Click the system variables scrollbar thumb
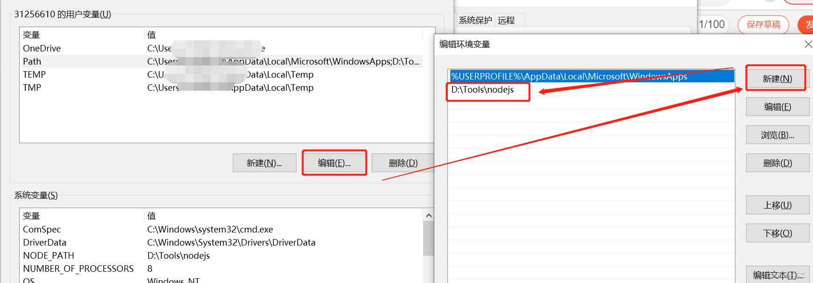 coord(429,239)
